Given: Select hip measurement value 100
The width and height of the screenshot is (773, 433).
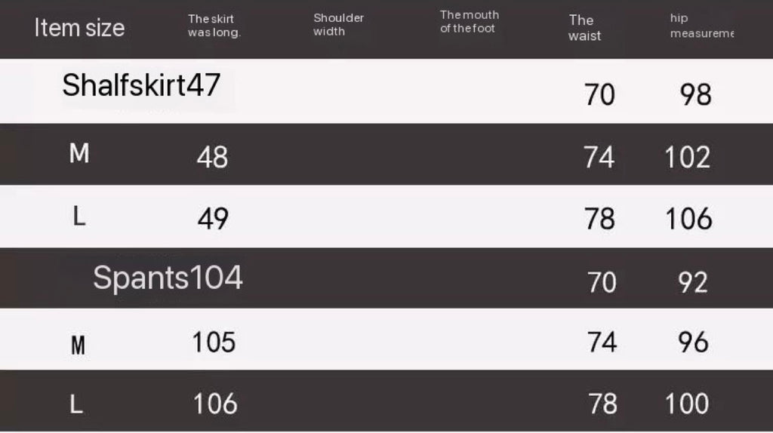Looking at the screenshot, I should coord(687,404).
